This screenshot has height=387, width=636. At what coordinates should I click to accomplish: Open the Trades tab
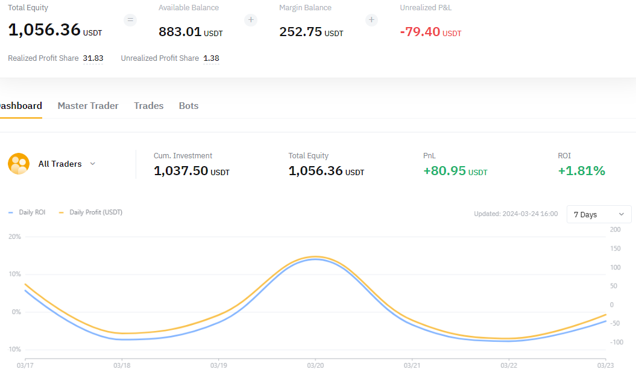149,106
